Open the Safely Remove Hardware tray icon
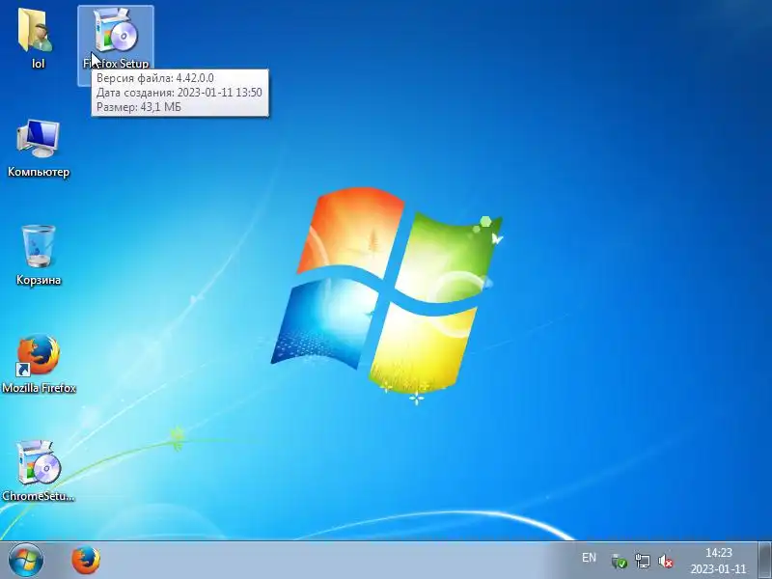This screenshot has width=772, height=579. (619, 561)
